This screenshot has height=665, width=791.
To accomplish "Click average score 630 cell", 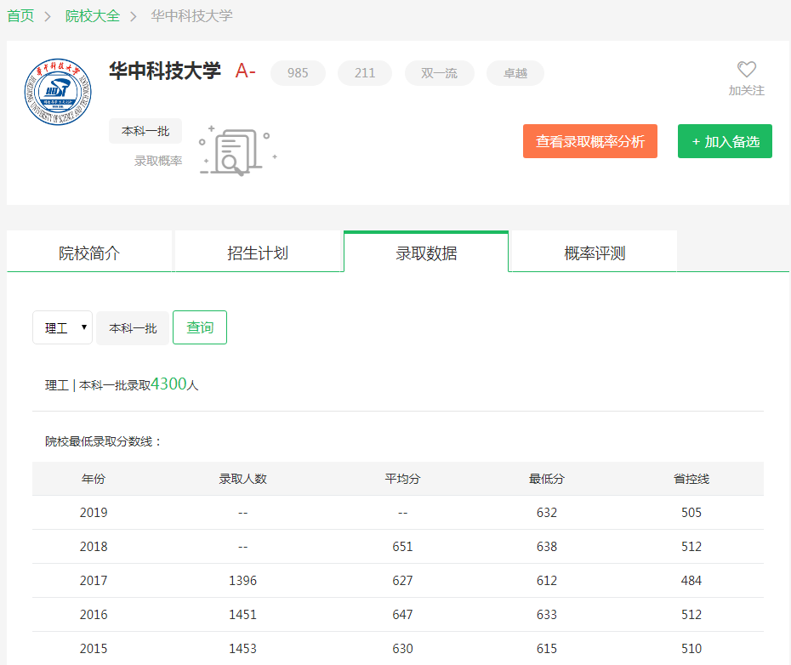I will pos(402,648).
